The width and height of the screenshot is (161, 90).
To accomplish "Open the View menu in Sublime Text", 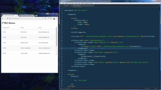I will tap(73, 3).
